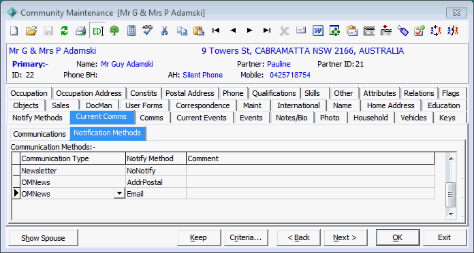Open the Postal Address tab
The height and width of the screenshot is (253, 474).
pyautogui.click(x=190, y=93)
